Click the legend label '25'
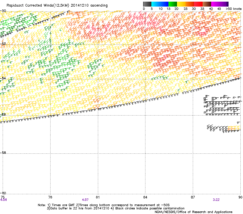 (186, 9)
